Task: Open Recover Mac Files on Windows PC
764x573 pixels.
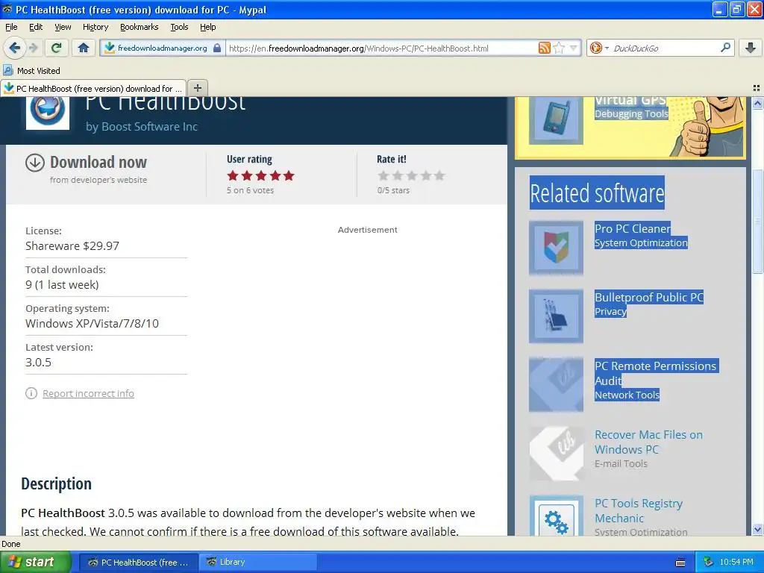Action: [x=648, y=442]
